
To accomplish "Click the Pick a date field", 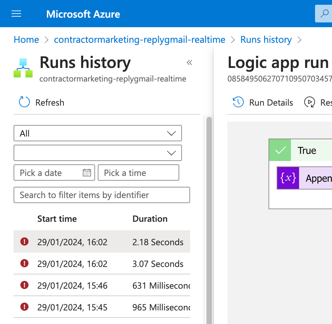I will click(54, 173).
